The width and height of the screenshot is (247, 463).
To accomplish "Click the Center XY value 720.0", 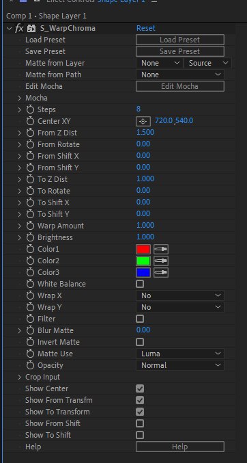I will [x=164, y=121].
